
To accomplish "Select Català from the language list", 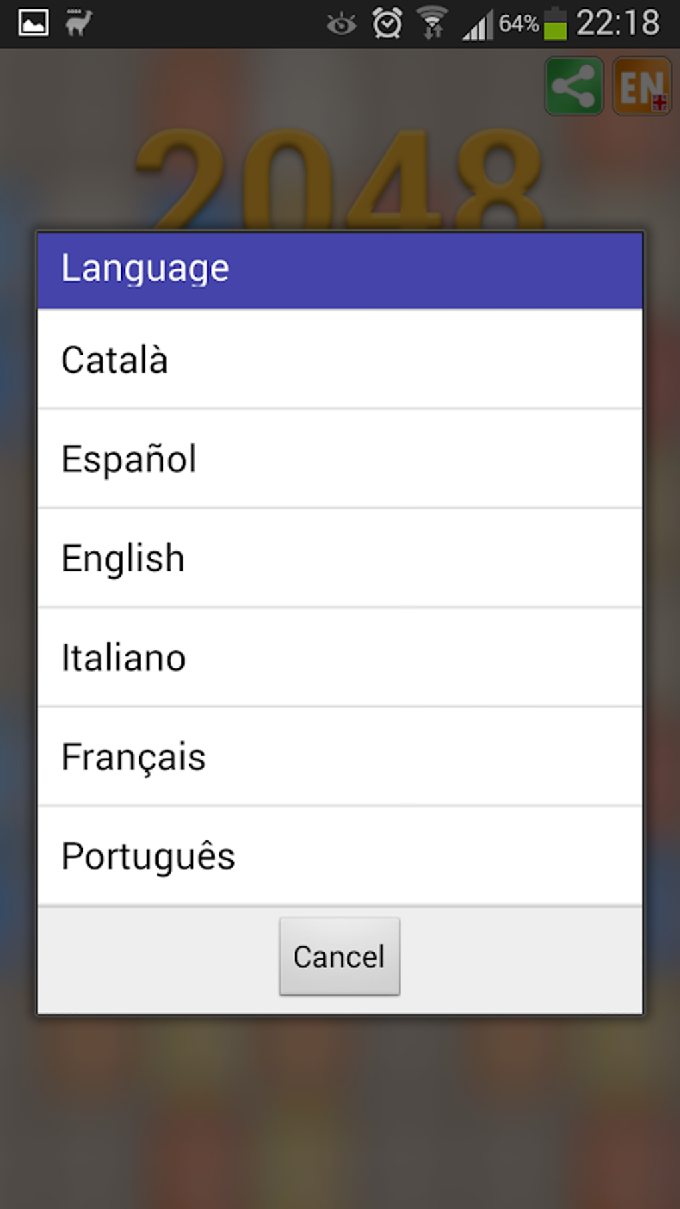I will point(339,359).
